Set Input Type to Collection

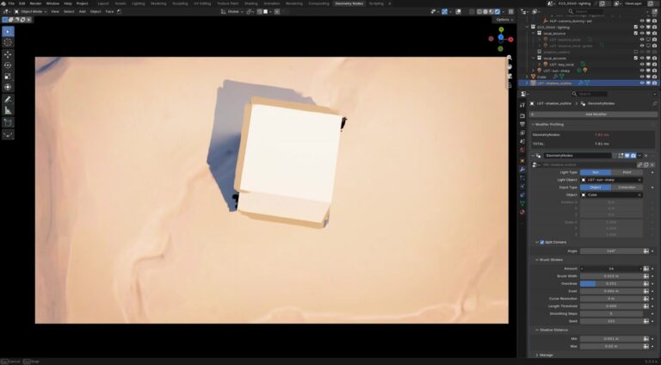627,187
